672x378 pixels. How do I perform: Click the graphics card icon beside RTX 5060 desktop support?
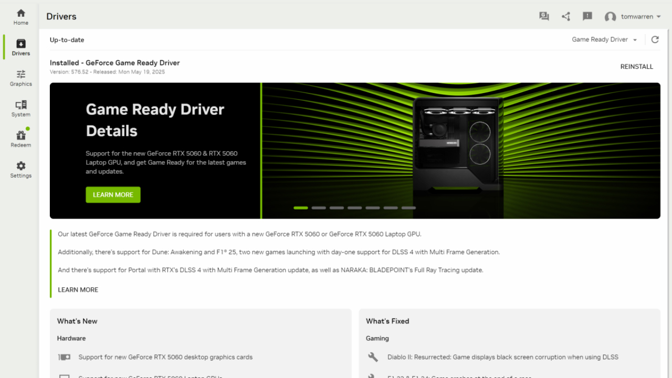[64, 357]
